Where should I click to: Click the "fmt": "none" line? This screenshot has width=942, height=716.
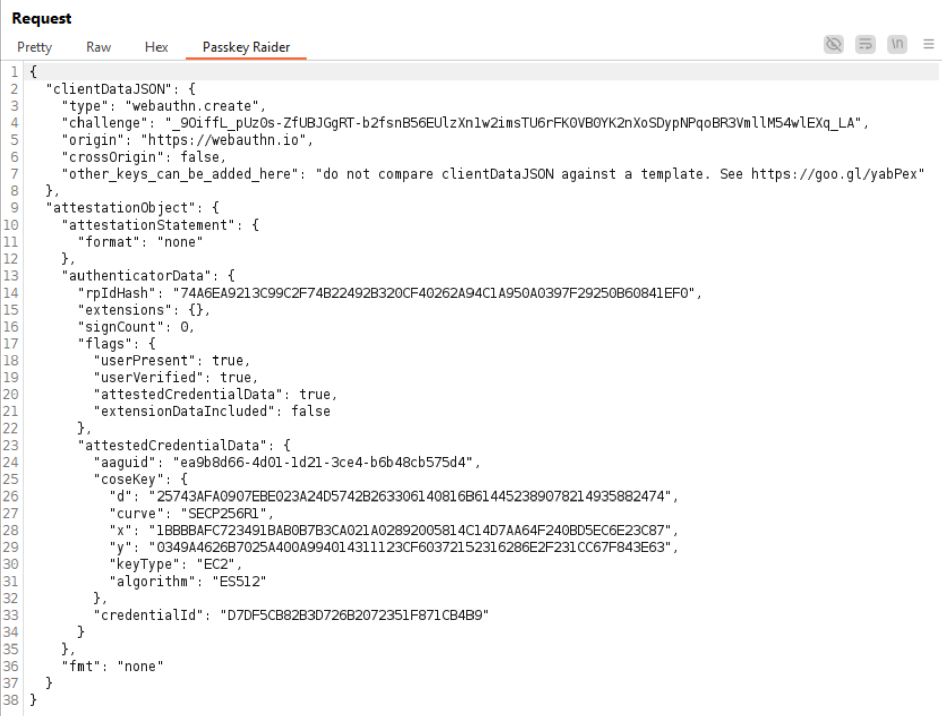pos(113,667)
